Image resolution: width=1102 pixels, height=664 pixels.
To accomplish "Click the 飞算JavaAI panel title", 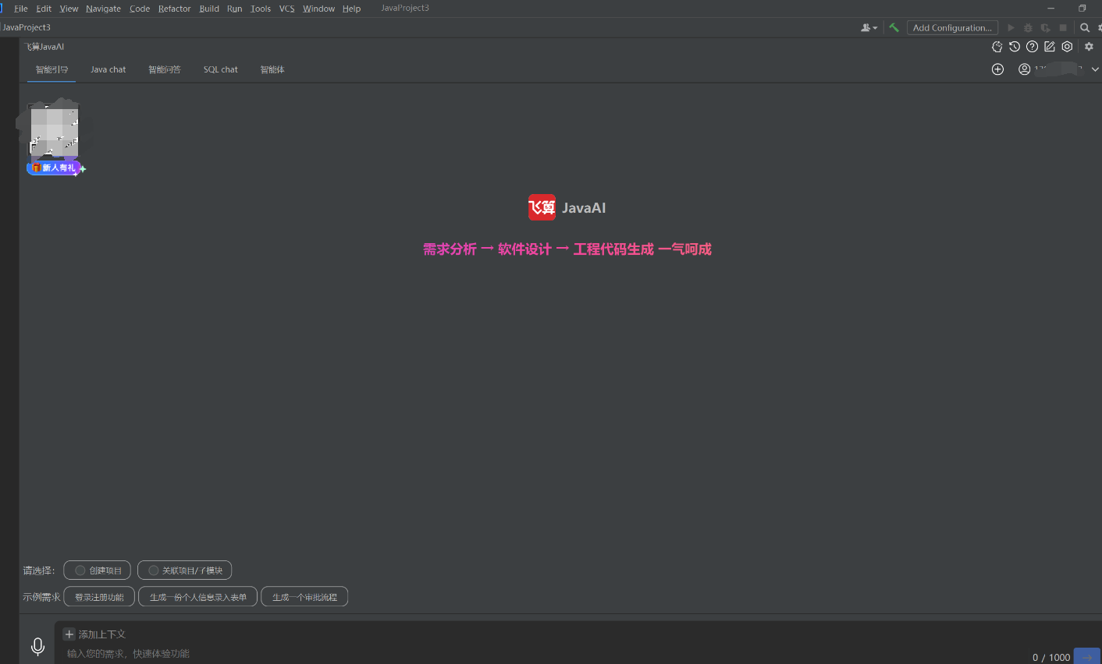I will pos(44,47).
